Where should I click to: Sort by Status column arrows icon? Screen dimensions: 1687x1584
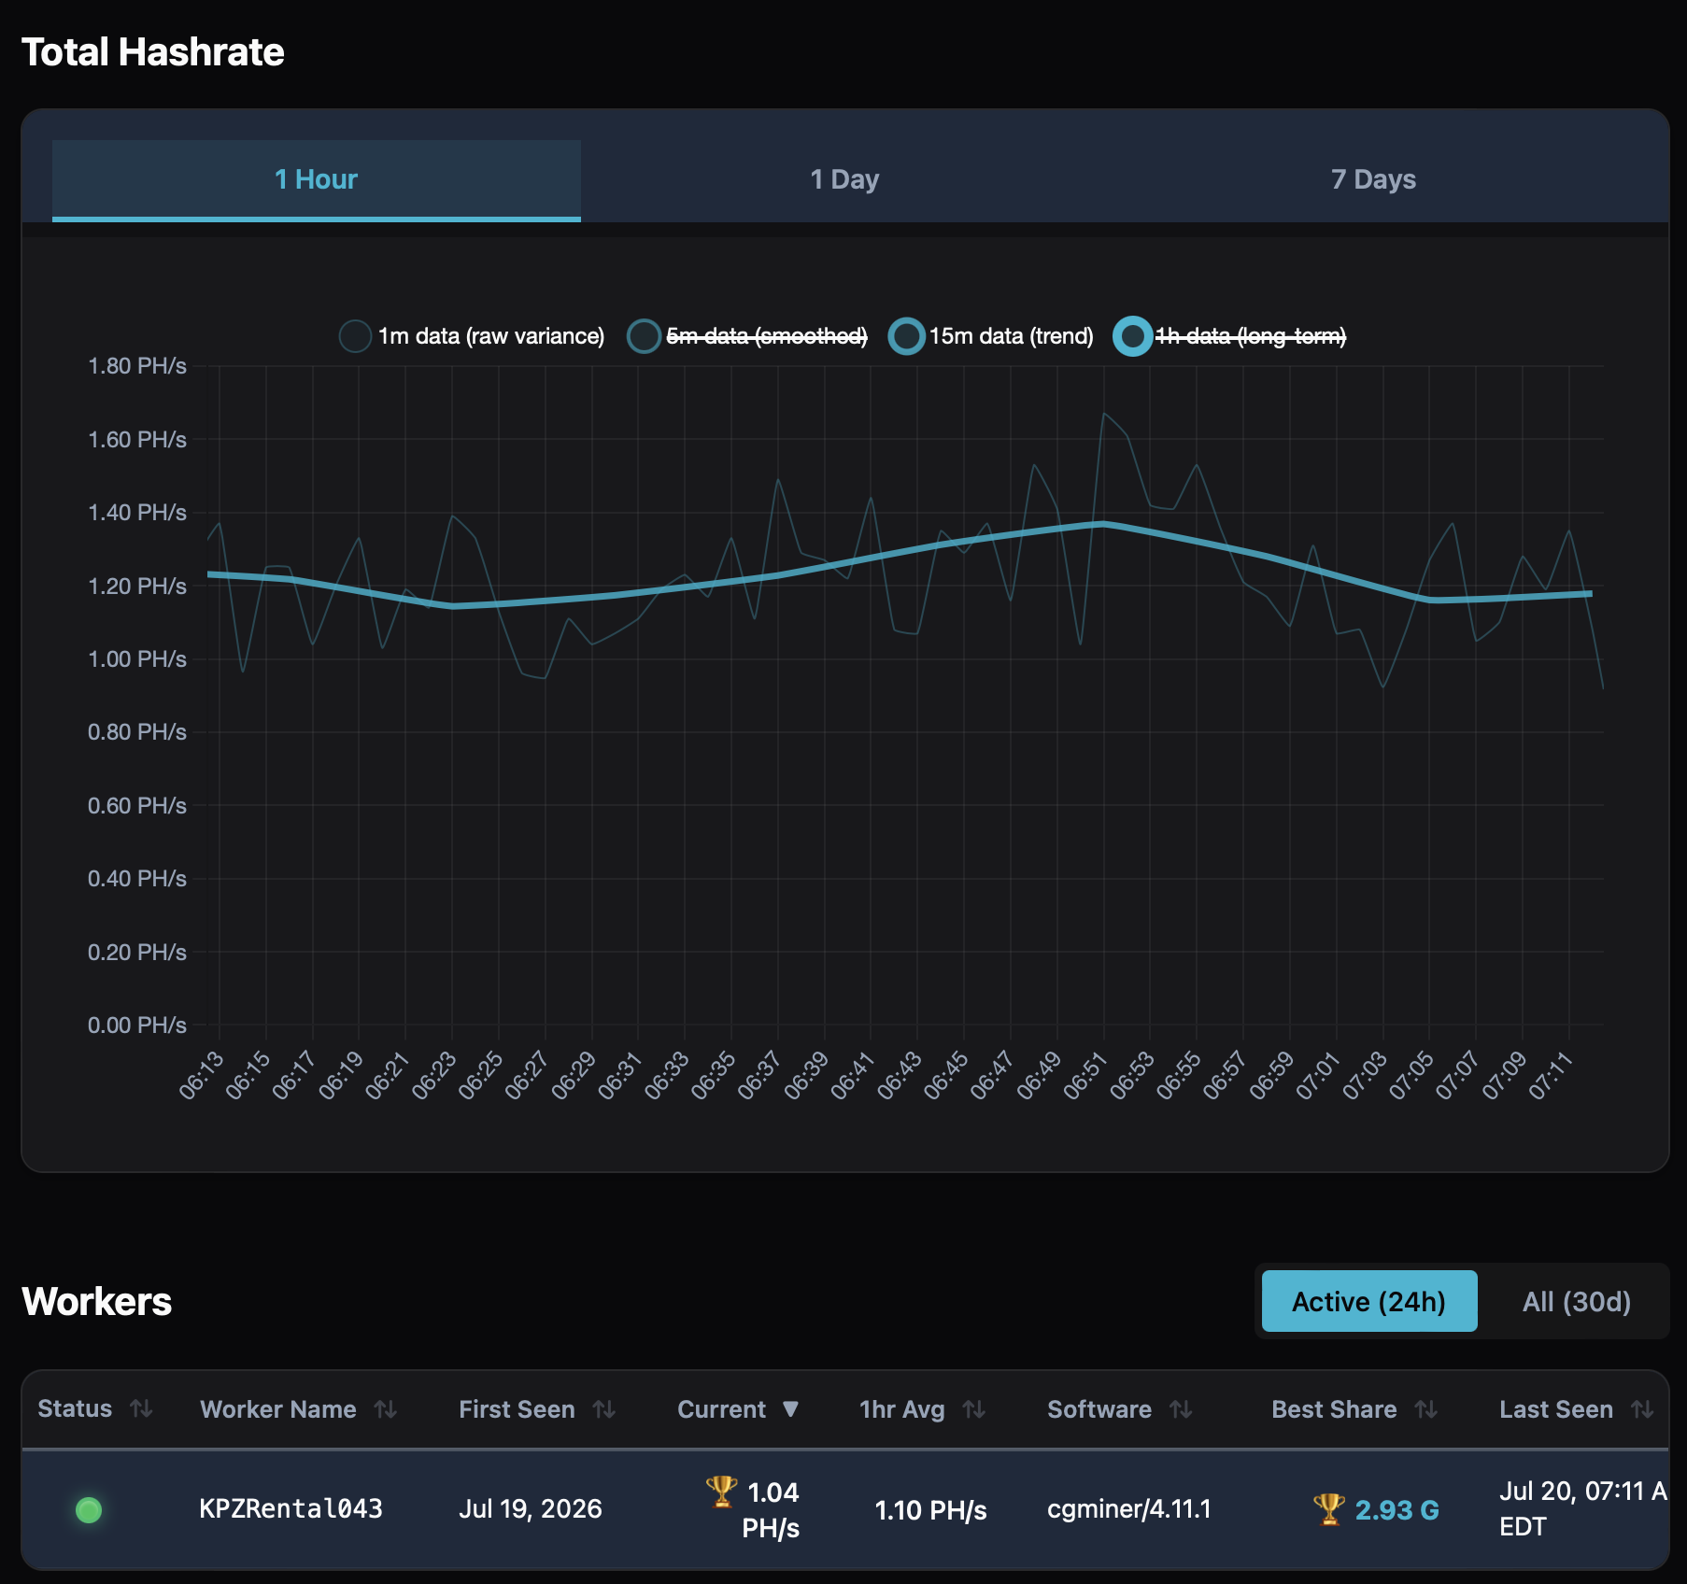141,1408
